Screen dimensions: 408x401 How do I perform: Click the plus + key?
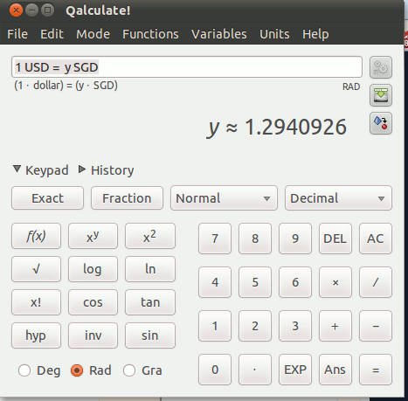[x=335, y=326]
